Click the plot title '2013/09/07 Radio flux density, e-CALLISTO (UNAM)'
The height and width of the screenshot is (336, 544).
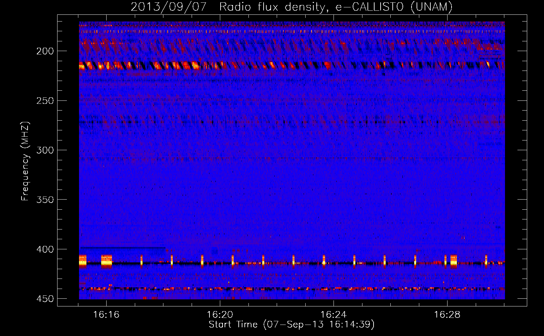pos(292,7)
